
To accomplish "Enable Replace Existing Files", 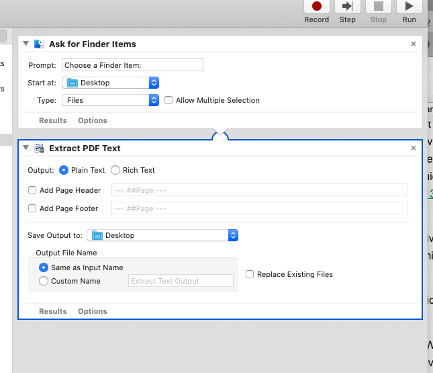I will [250, 274].
